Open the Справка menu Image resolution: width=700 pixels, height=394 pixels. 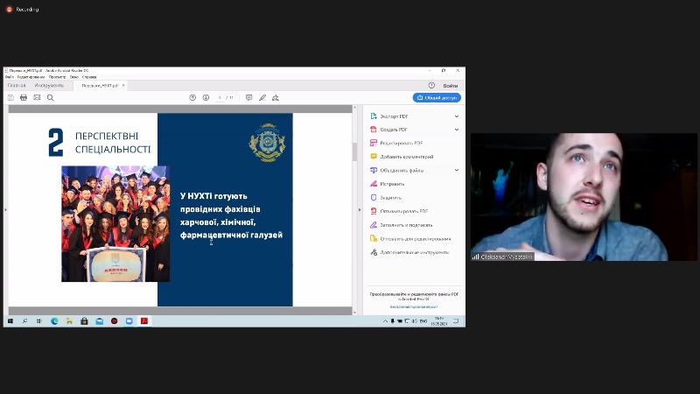coord(89,77)
